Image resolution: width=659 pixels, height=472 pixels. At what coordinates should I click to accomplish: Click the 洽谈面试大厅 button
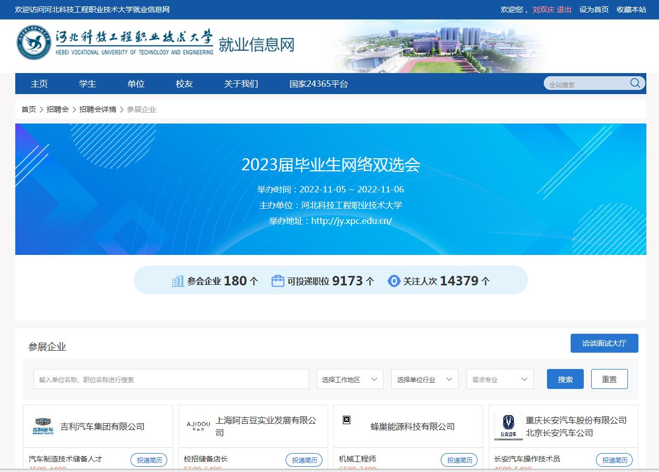tap(604, 343)
